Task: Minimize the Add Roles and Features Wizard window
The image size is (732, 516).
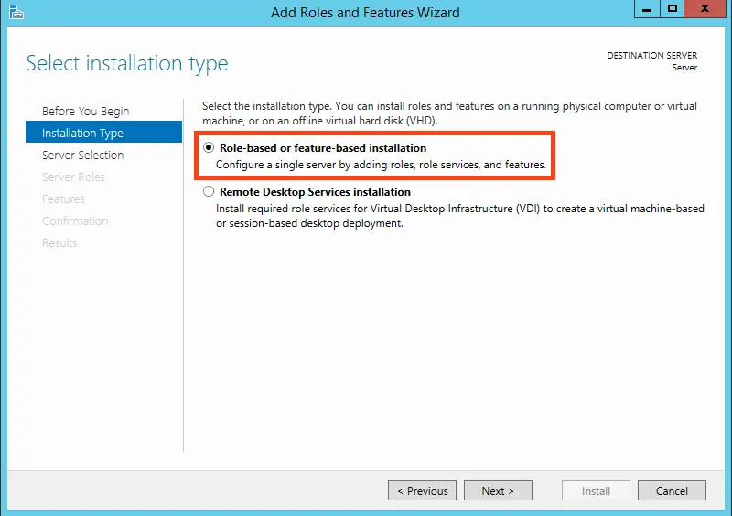Action: point(648,9)
